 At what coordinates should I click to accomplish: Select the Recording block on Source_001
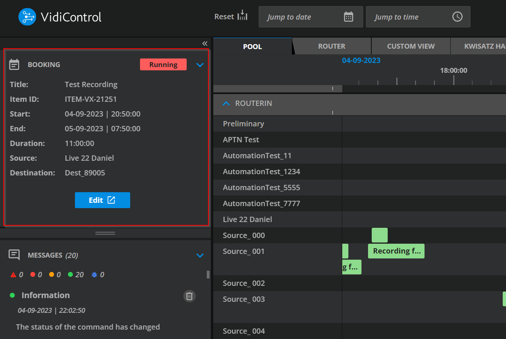tap(396, 251)
